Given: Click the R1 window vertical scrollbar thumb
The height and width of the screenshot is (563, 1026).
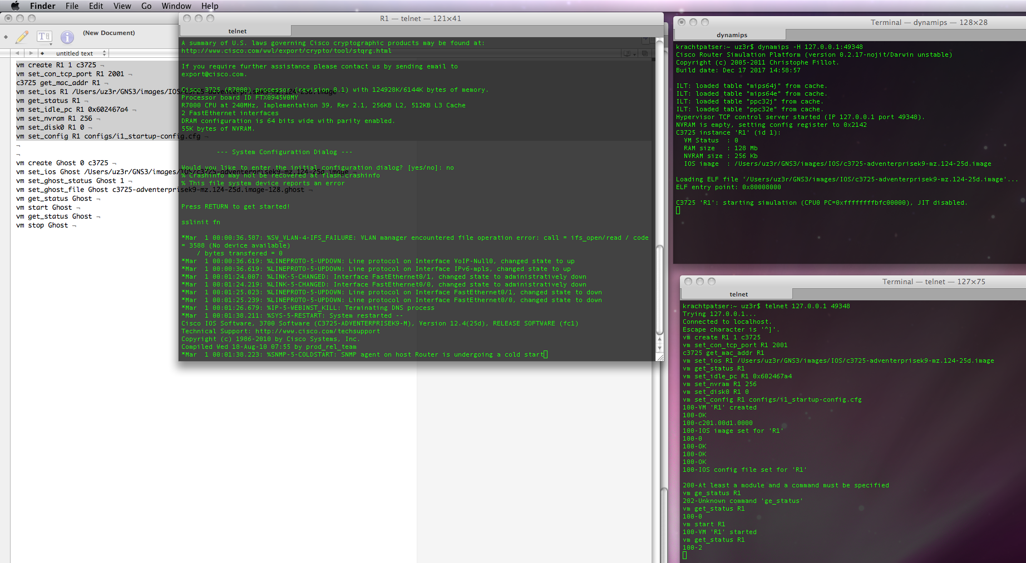Looking at the screenshot, I should 659,289.
